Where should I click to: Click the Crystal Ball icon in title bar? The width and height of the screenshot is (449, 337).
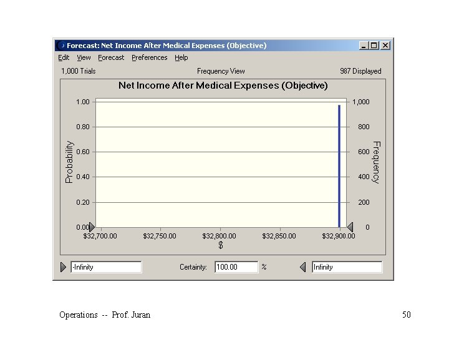pos(61,46)
